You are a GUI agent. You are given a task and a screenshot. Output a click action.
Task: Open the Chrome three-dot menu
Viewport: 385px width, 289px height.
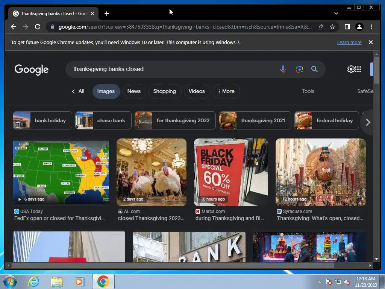371,27
